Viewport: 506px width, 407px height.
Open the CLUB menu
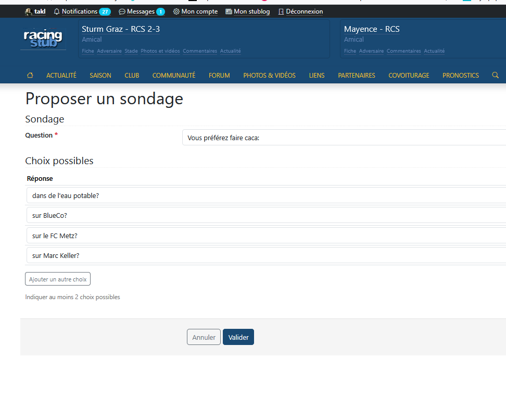(x=132, y=75)
